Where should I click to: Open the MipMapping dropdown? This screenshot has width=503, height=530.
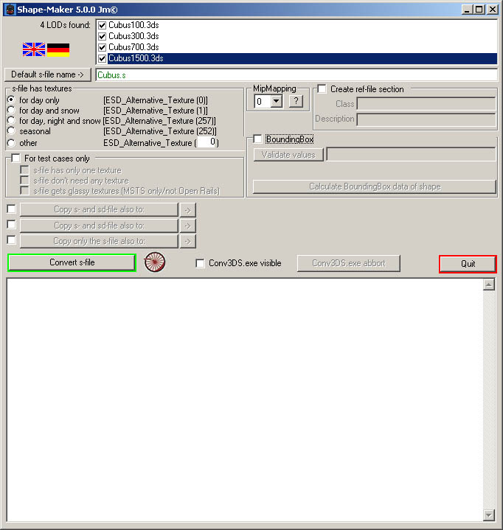pyautogui.click(x=277, y=102)
